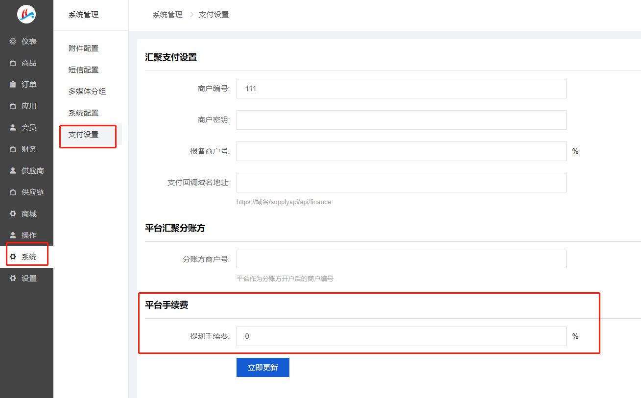Select 系统 in the sidebar
Viewport: 641px width, 398px height.
[x=26, y=257]
